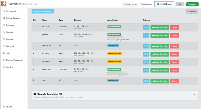
Task: Edit the google drive remote
Action: click(x=146, y=35)
